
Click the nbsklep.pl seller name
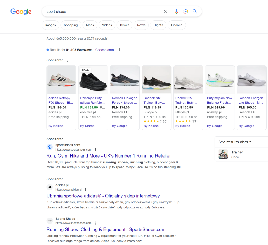[214, 112]
